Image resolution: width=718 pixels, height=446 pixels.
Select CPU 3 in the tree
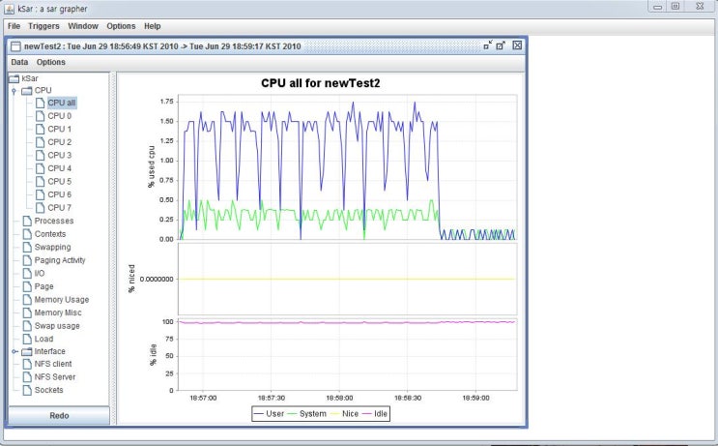tap(59, 155)
